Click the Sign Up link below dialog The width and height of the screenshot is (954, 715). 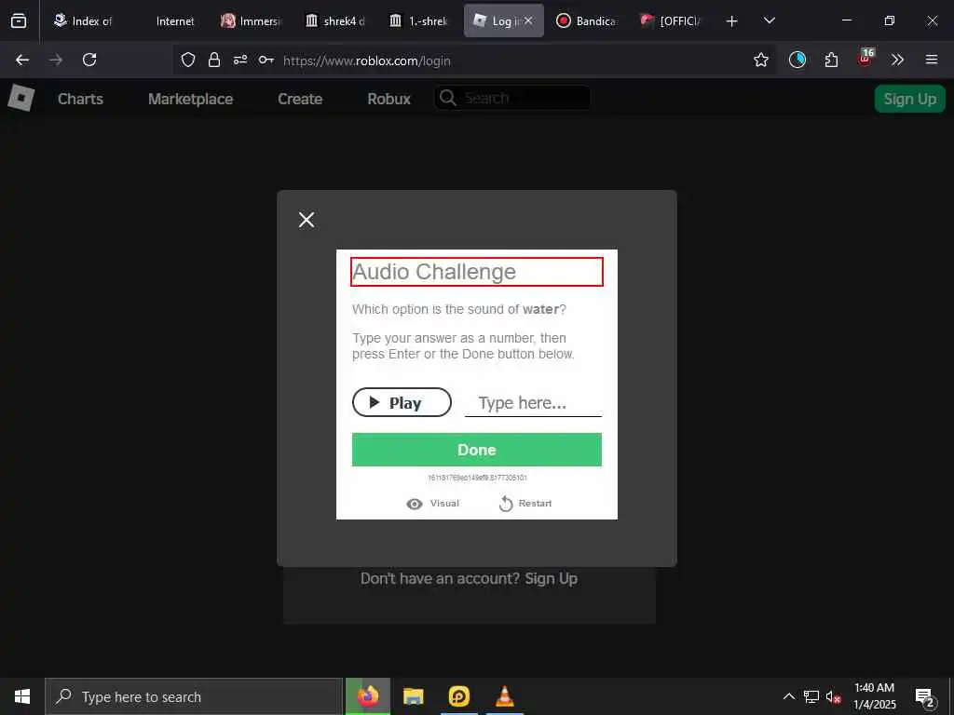(551, 578)
